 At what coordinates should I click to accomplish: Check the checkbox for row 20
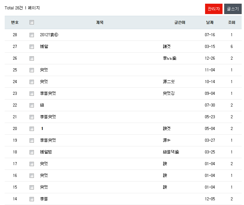pyautogui.click(x=32, y=129)
